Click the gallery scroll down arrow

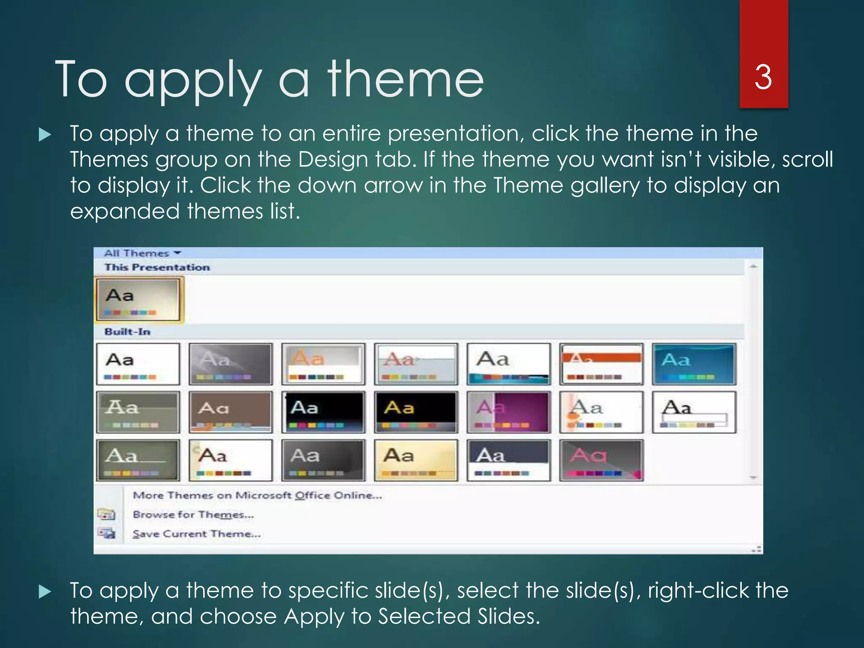tap(753, 478)
